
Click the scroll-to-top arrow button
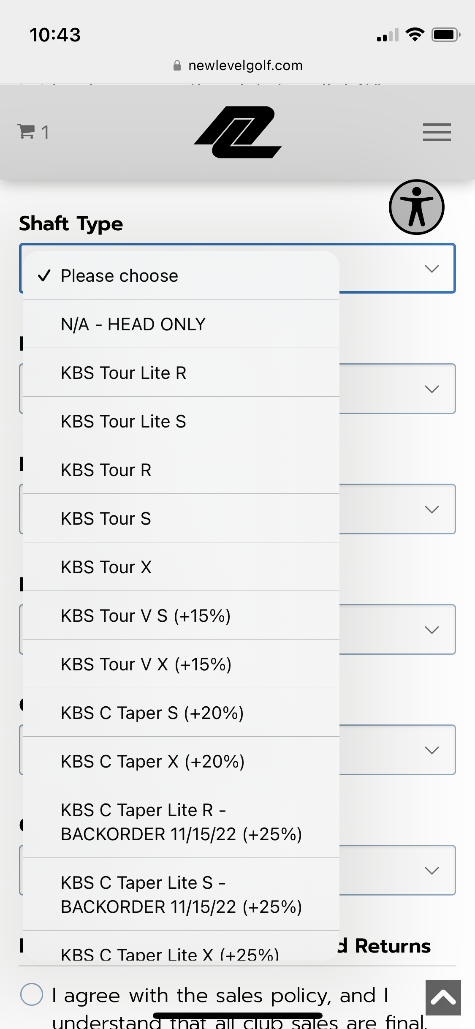443,997
